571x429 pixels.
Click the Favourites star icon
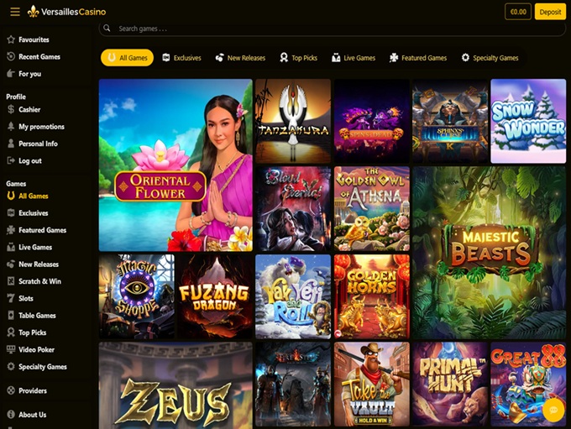tap(11, 39)
